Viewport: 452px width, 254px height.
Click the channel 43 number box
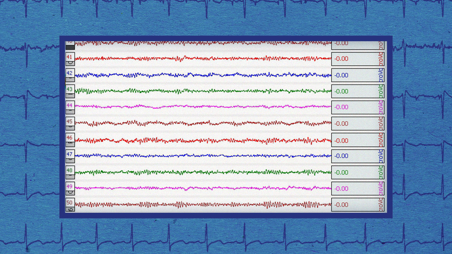click(x=70, y=89)
